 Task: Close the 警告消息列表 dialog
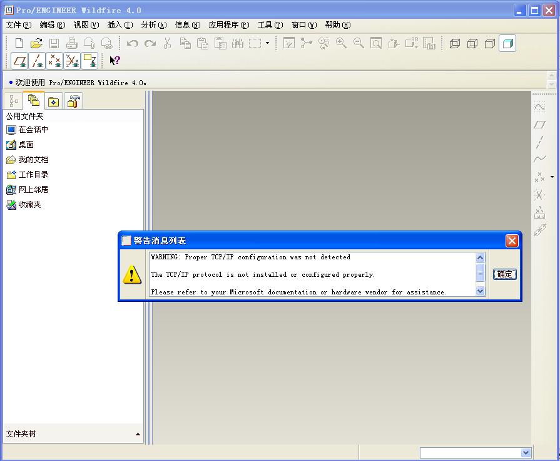tap(512, 241)
